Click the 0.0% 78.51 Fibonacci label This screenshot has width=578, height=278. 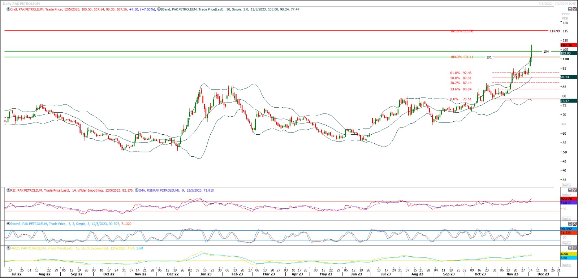461,99
